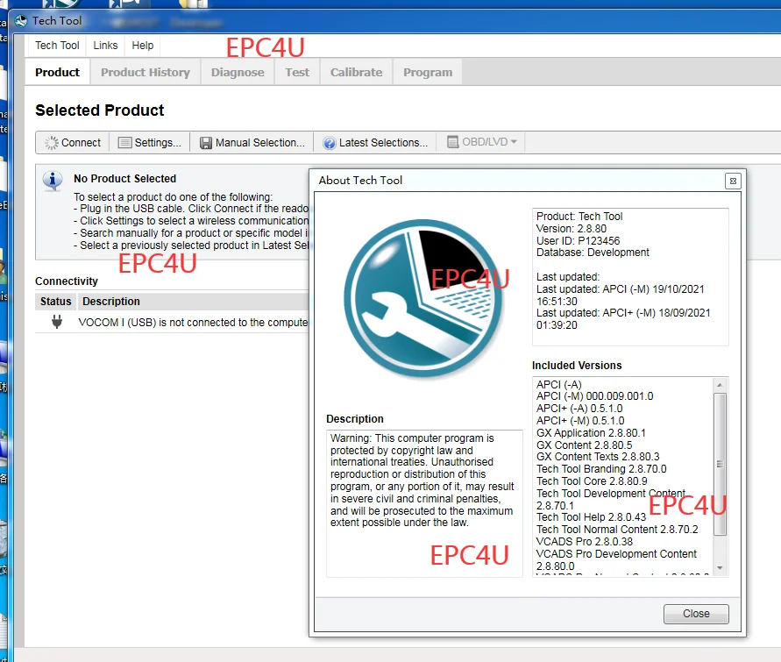Select 'GX Application 2.8.80.1' version entry

tap(591, 433)
